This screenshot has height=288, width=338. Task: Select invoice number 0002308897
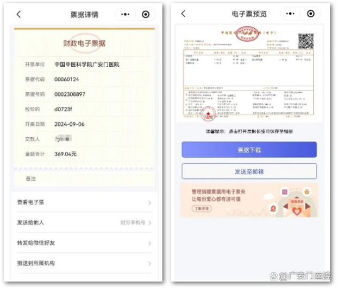click(70, 94)
